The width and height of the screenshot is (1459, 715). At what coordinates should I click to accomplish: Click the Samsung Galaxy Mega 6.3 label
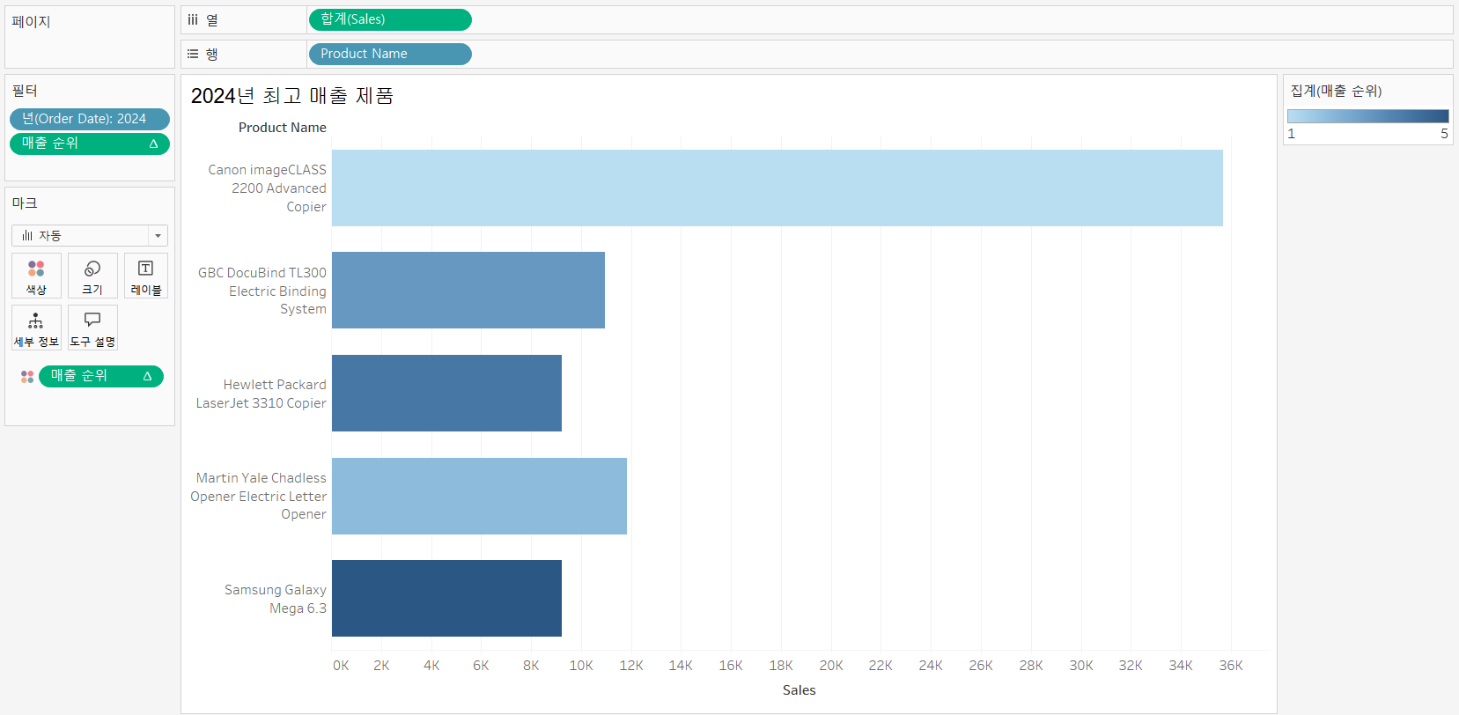click(275, 599)
